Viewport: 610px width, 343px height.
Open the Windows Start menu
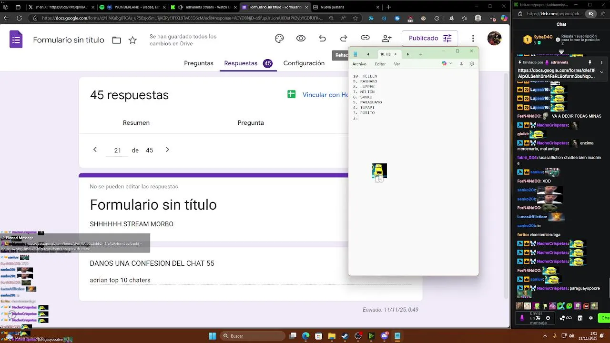[x=213, y=336]
